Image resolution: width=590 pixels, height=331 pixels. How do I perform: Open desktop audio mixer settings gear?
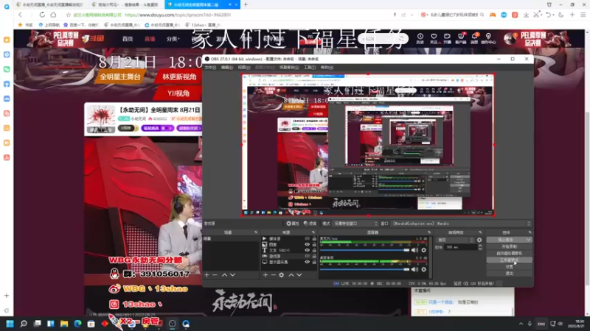423,269
